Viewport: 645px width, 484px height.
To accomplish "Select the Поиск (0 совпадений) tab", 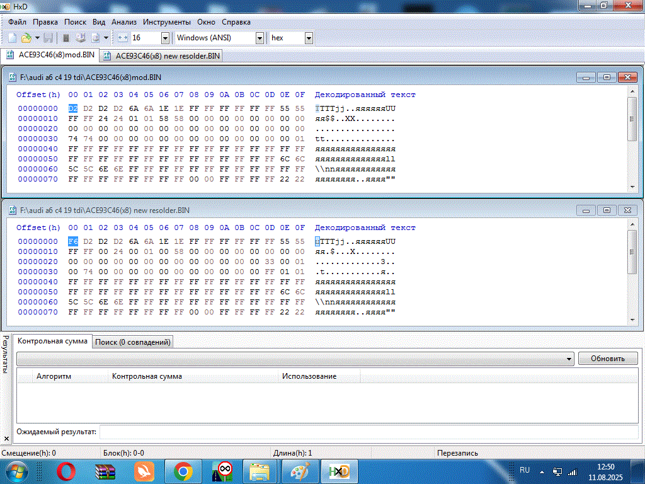I will click(x=132, y=342).
